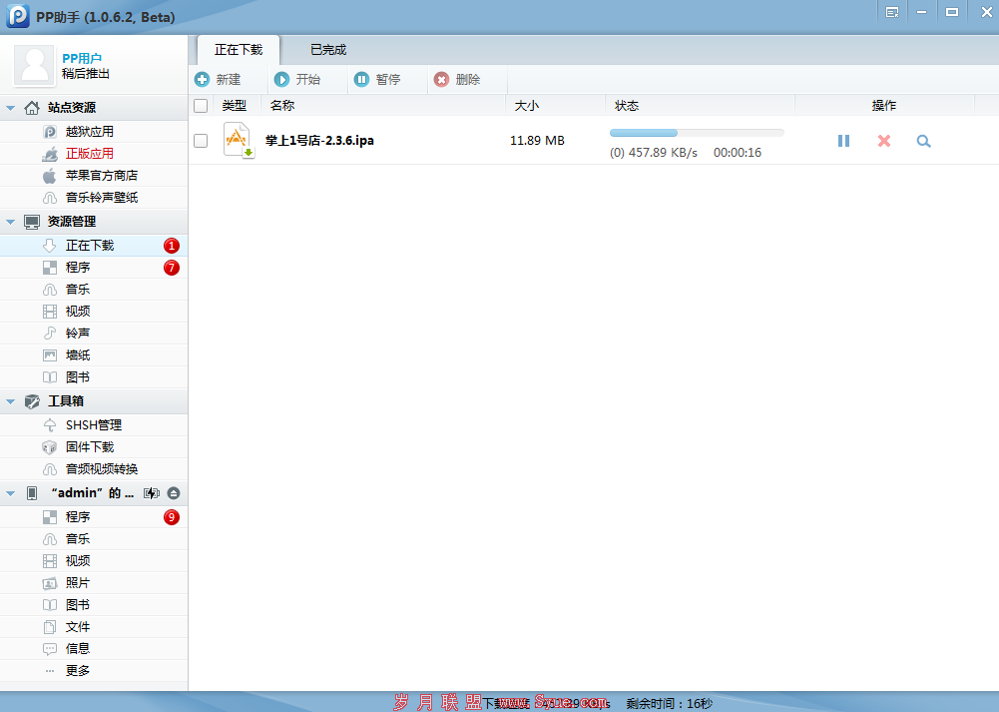This screenshot has height=712, width=999.
Task: Tick the select-all checkbox in the header
Action: (x=201, y=106)
